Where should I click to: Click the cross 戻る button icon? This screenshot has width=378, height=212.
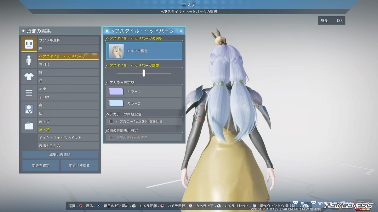pyautogui.click(x=98, y=206)
